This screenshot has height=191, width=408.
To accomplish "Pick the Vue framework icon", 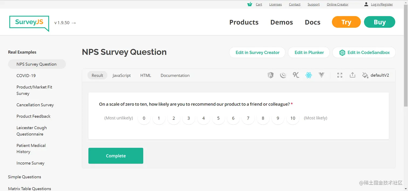I will pos(321,75).
